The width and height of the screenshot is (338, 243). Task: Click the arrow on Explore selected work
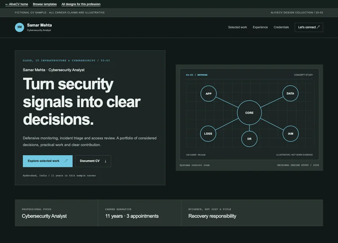tap(66, 161)
